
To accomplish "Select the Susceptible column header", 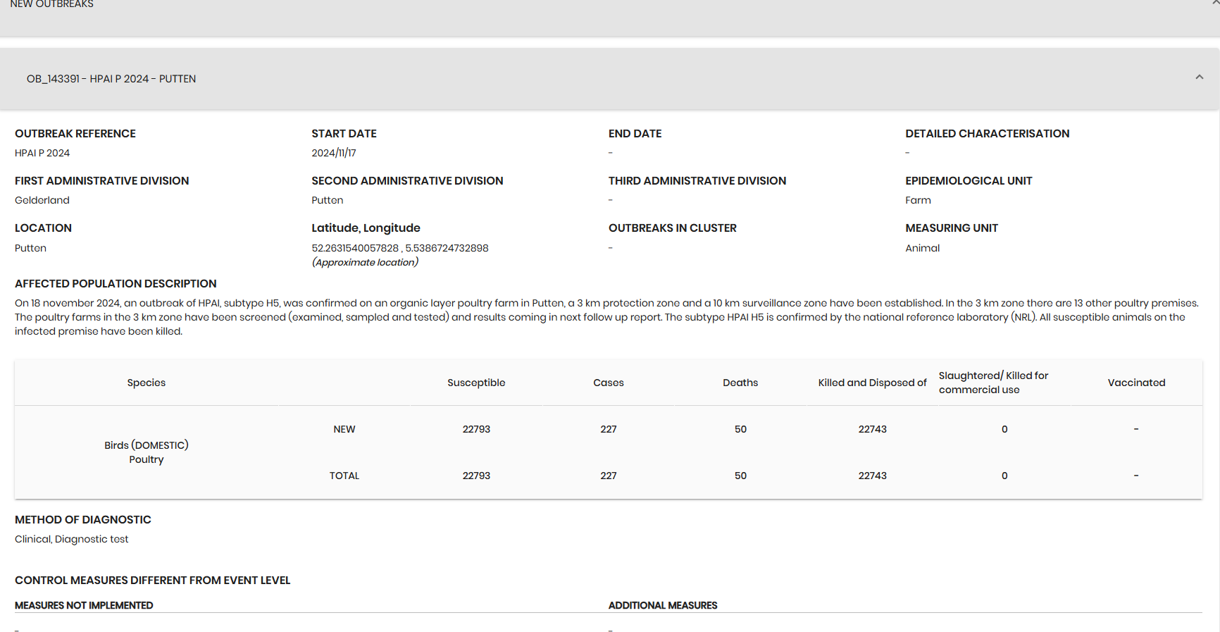I will point(476,383).
